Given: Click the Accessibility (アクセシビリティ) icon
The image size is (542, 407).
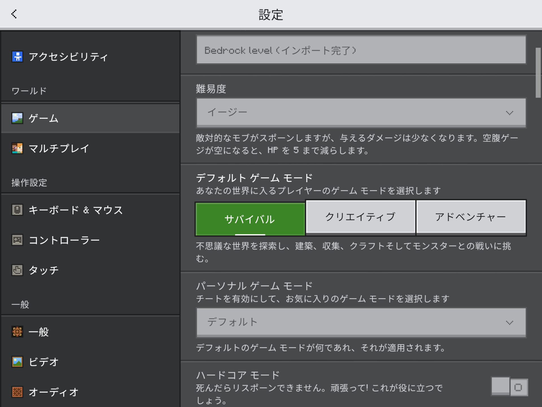Looking at the screenshot, I should [17, 57].
